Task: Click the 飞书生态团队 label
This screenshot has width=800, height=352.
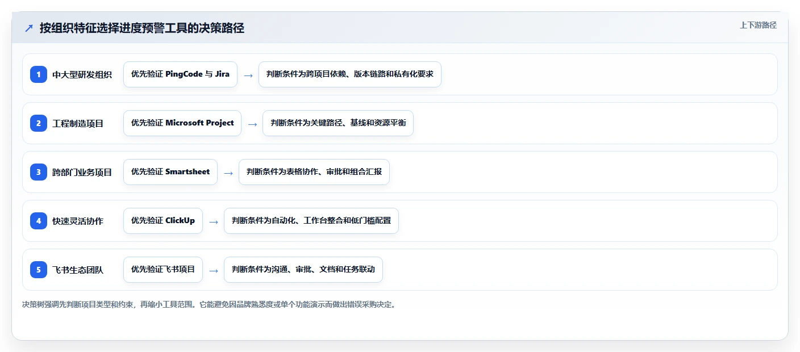Action: coord(78,270)
